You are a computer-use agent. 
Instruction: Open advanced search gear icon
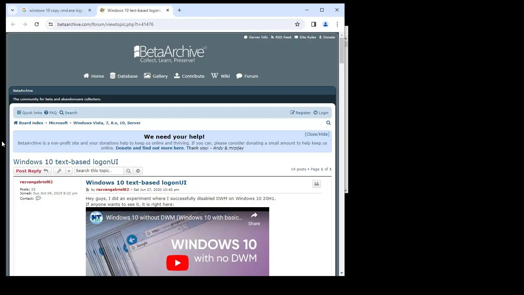(138, 171)
